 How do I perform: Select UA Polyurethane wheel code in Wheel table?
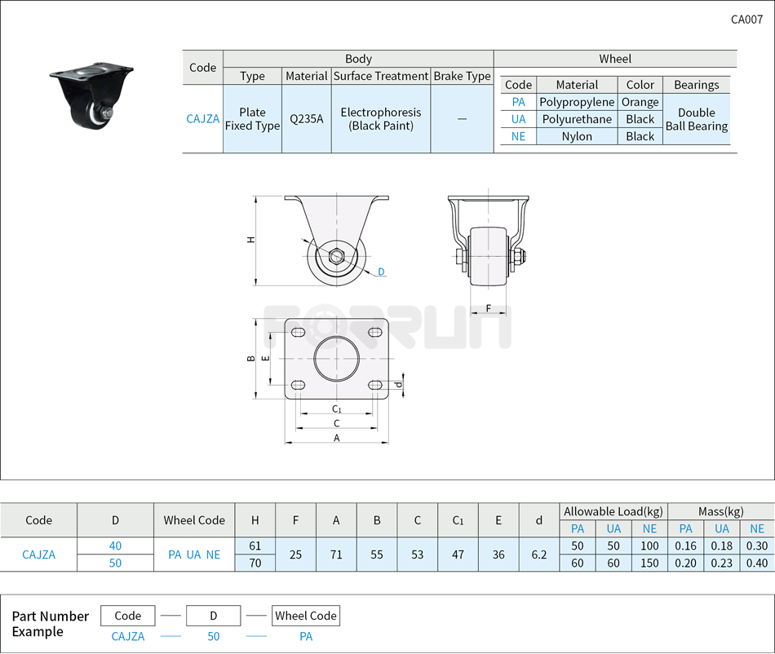click(518, 119)
